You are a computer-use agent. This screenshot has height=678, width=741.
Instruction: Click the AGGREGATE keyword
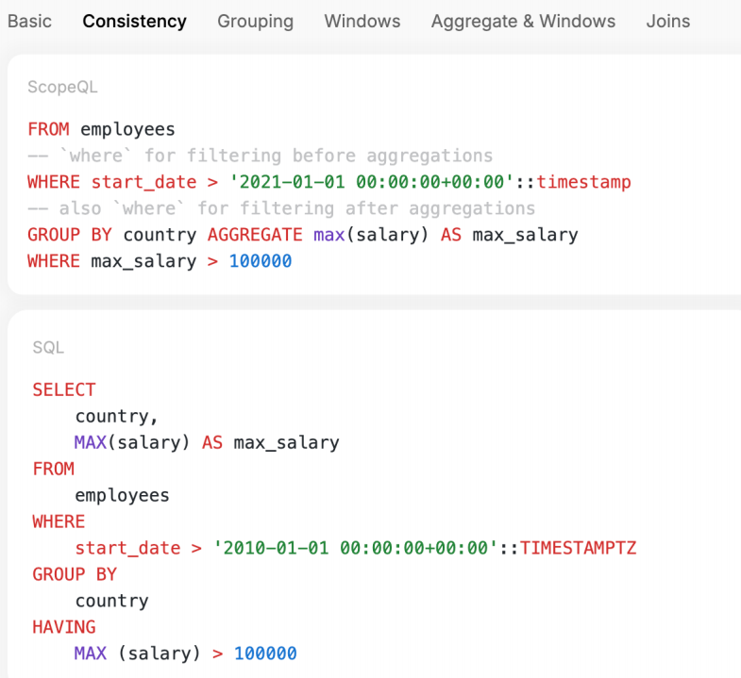[x=255, y=235]
